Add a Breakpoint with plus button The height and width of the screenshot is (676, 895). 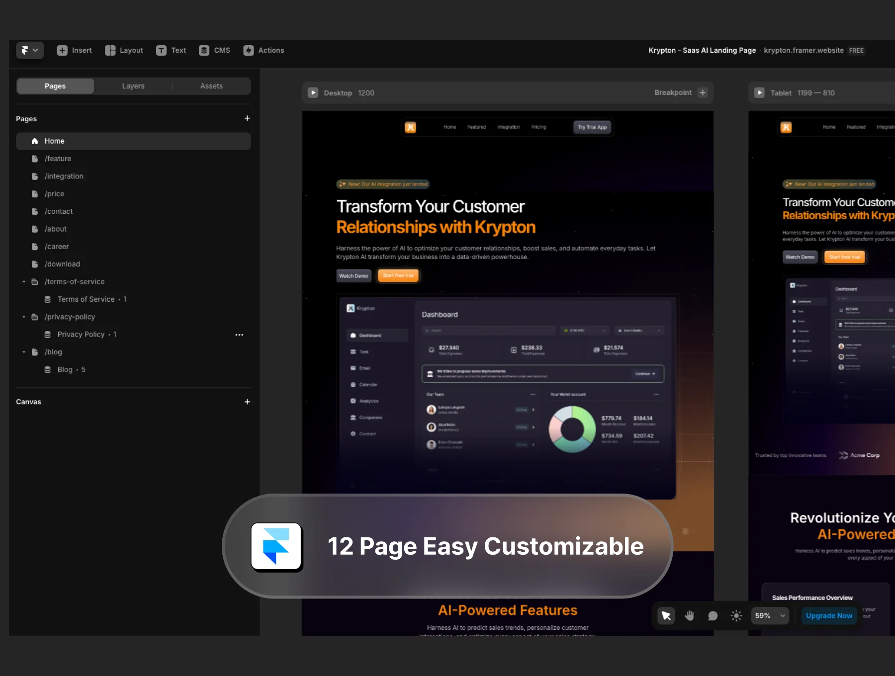[703, 93]
